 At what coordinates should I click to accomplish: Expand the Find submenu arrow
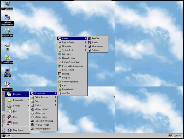point(28,111)
